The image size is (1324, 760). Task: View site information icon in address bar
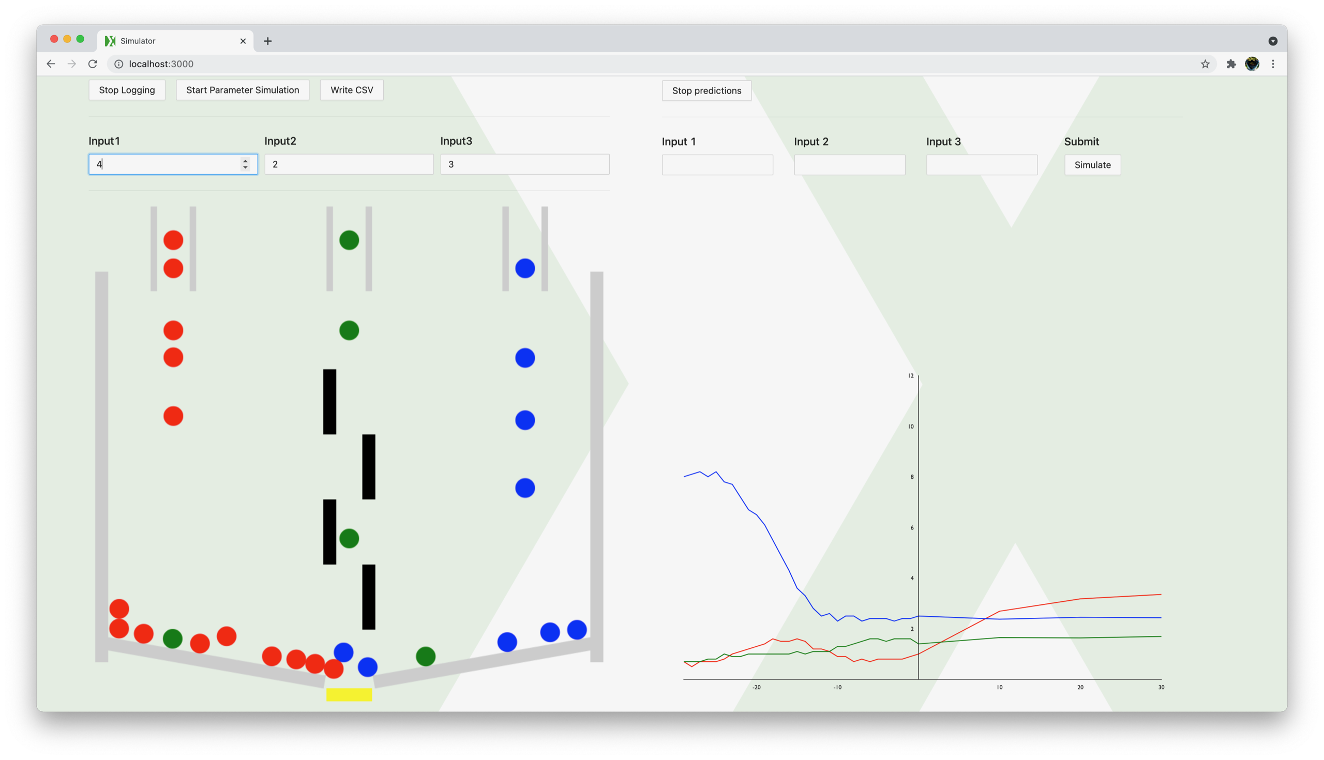coord(119,64)
